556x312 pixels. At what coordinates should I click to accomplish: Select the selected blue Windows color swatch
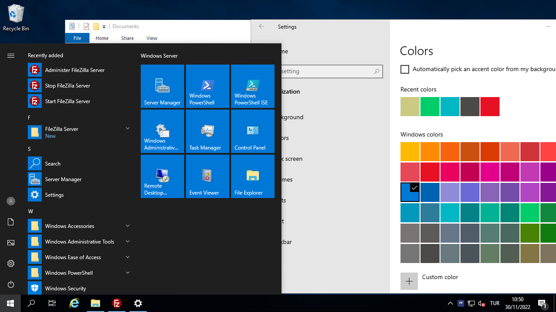(x=410, y=192)
